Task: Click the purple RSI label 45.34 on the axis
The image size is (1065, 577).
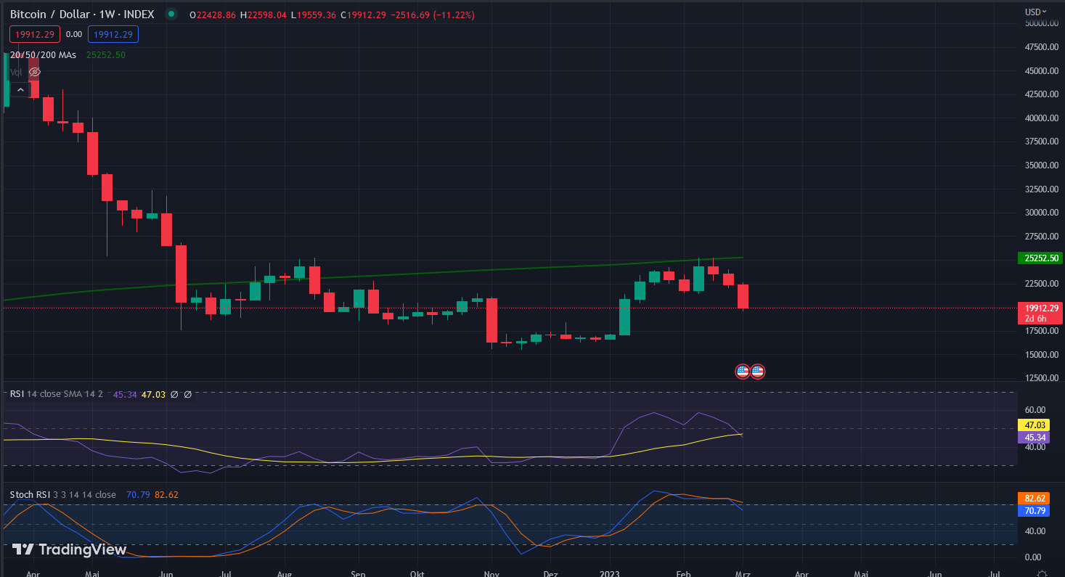Action: [x=1035, y=437]
